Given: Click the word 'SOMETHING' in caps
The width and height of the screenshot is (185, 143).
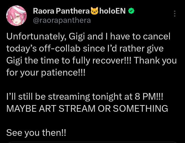Looking at the screenshot, I should click(x=140, y=108).
